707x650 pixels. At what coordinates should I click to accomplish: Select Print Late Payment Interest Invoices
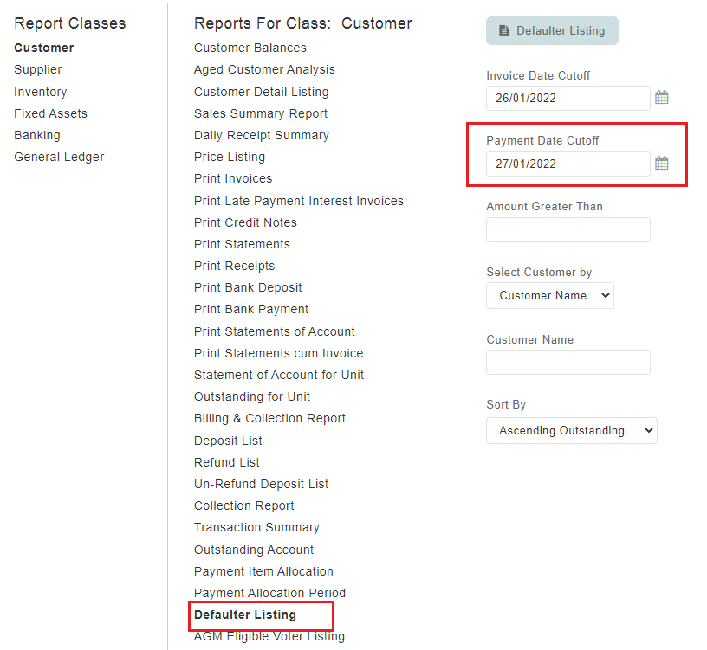pos(299,201)
